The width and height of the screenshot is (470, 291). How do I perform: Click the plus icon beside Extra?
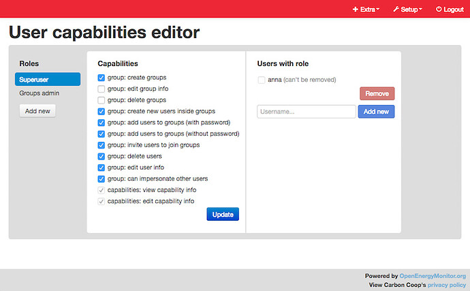pyautogui.click(x=355, y=10)
